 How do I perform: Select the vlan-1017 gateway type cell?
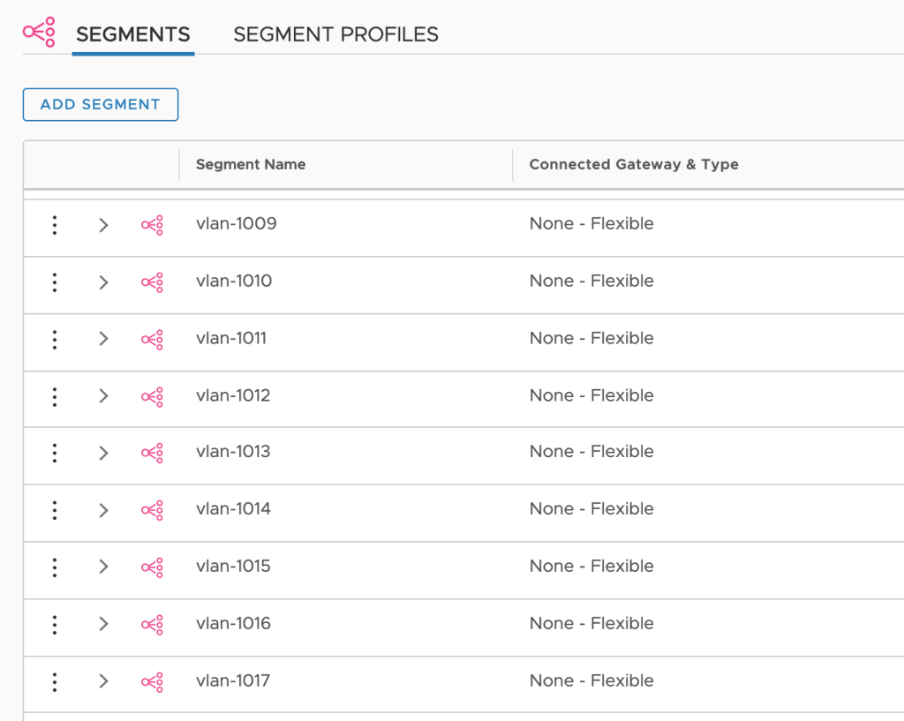coord(591,680)
